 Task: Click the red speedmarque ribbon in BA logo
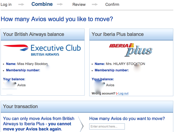click(x=16, y=48)
